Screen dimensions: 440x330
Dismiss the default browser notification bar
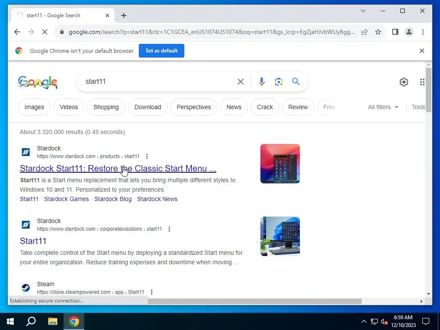(x=422, y=51)
